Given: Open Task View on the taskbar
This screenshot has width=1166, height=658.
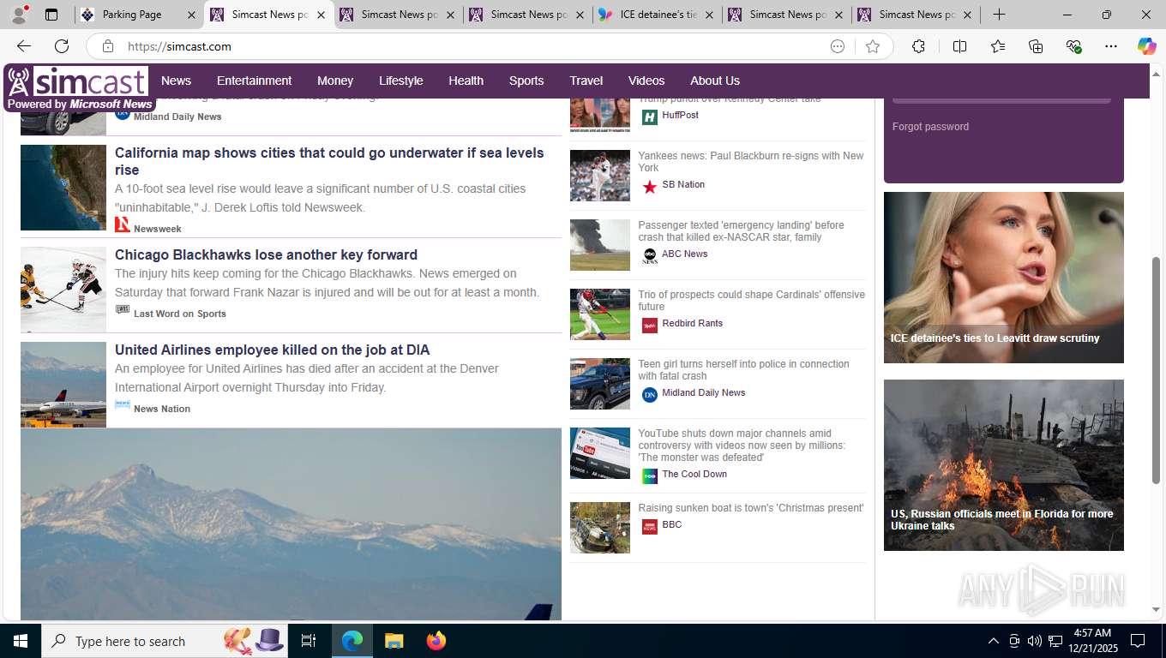Looking at the screenshot, I should click(309, 641).
